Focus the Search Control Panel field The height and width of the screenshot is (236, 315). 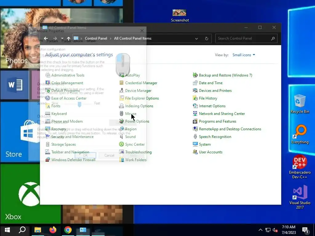tap(246, 38)
